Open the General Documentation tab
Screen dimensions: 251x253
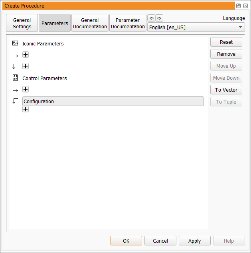tap(90, 23)
